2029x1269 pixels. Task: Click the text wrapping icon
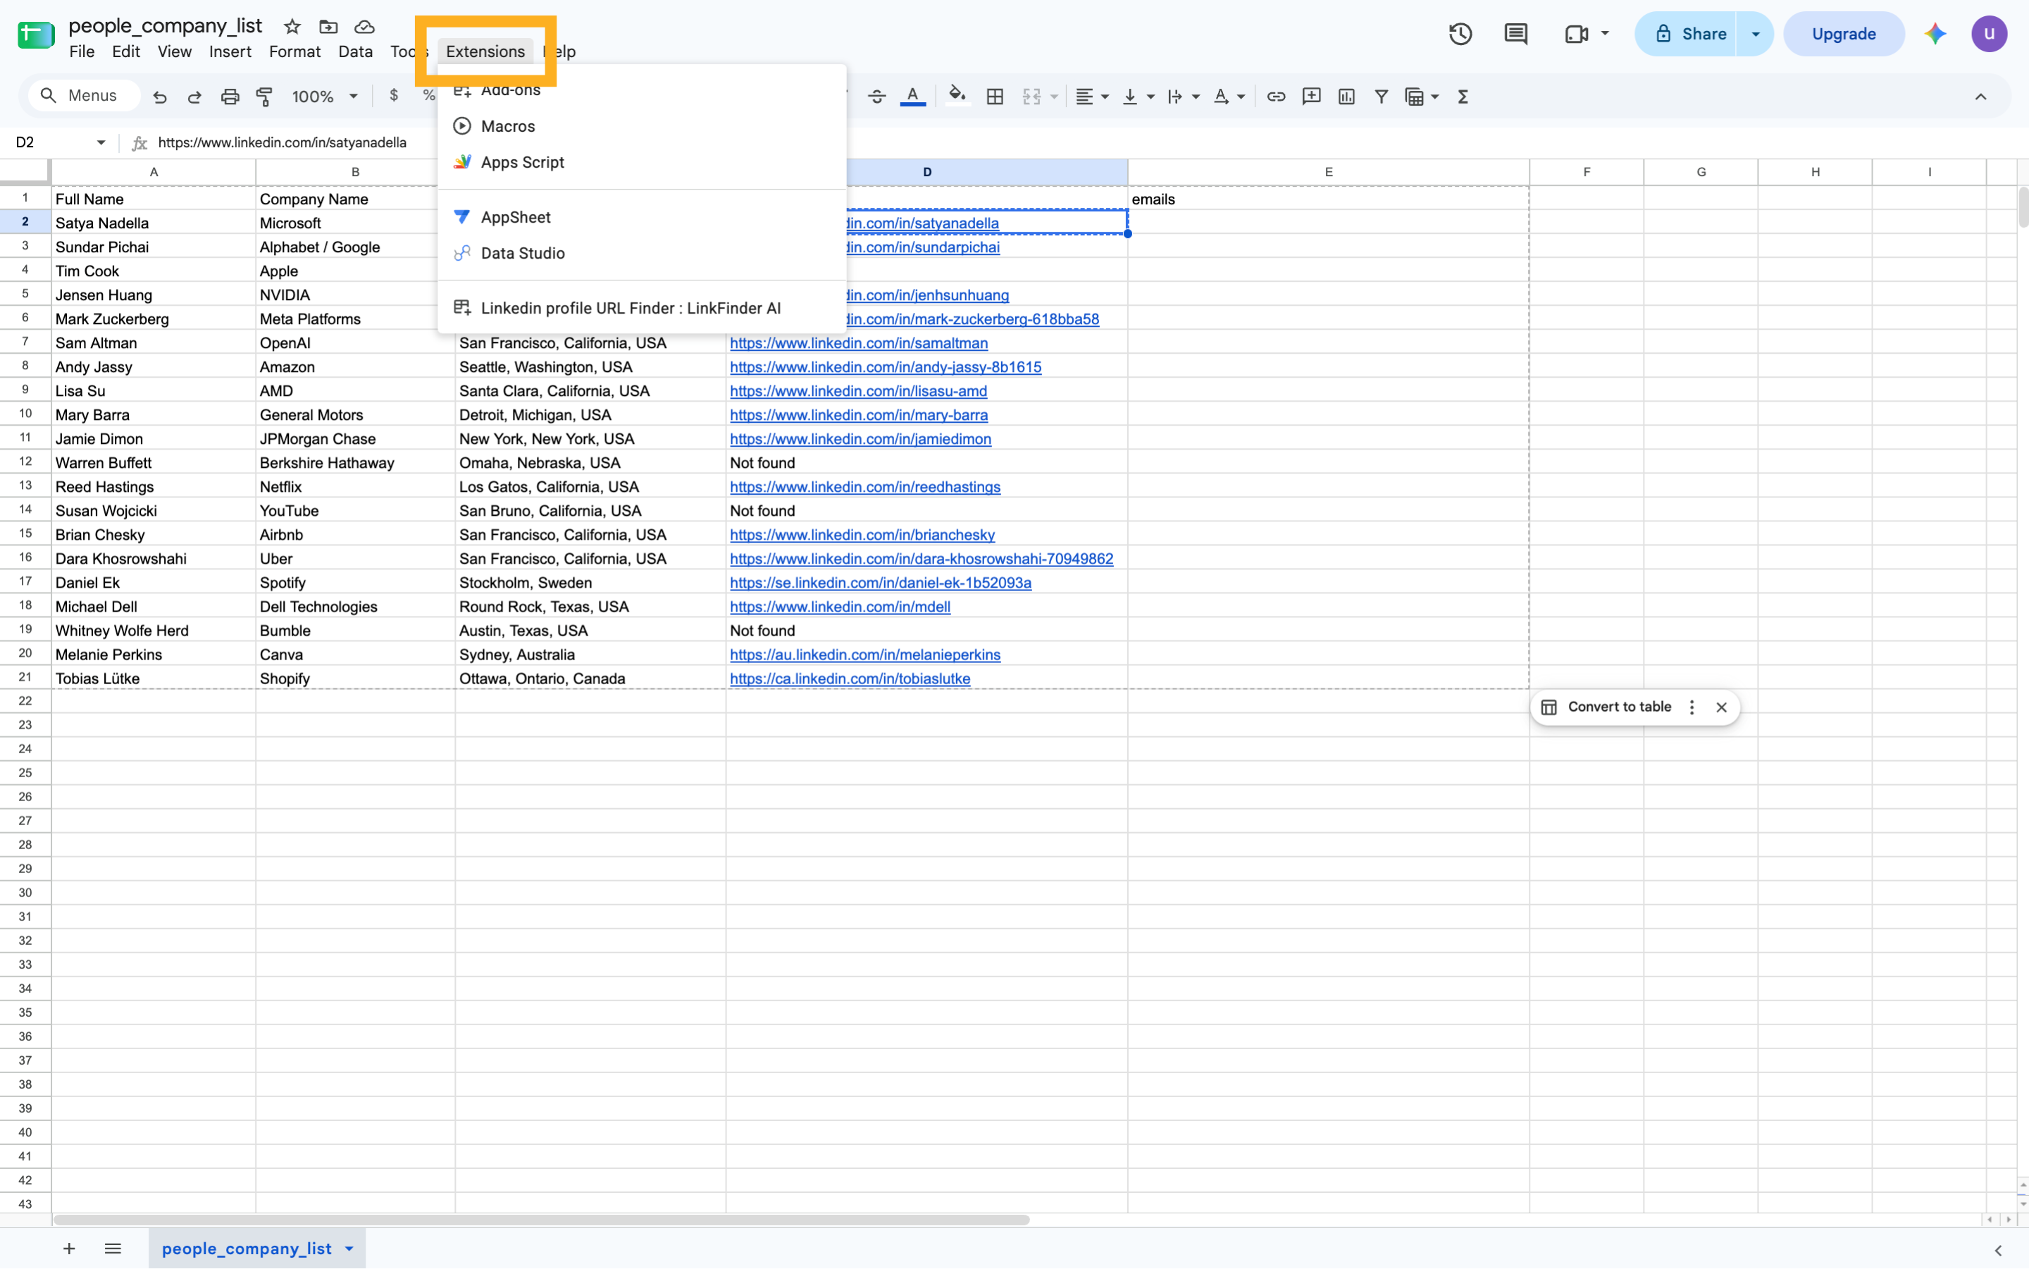click(1176, 97)
